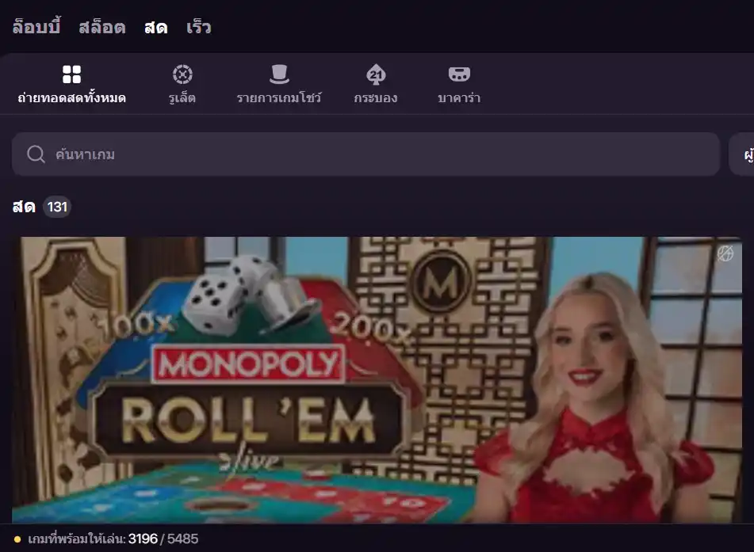This screenshot has width=754, height=552.
Task: Open the provider filter at search bar's right
Action: coord(742,154)
